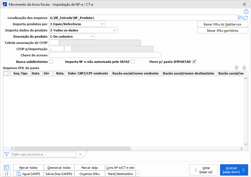Click the filter funnel icon
Viewport: 251px width, 177px height.
pos(7,154)
